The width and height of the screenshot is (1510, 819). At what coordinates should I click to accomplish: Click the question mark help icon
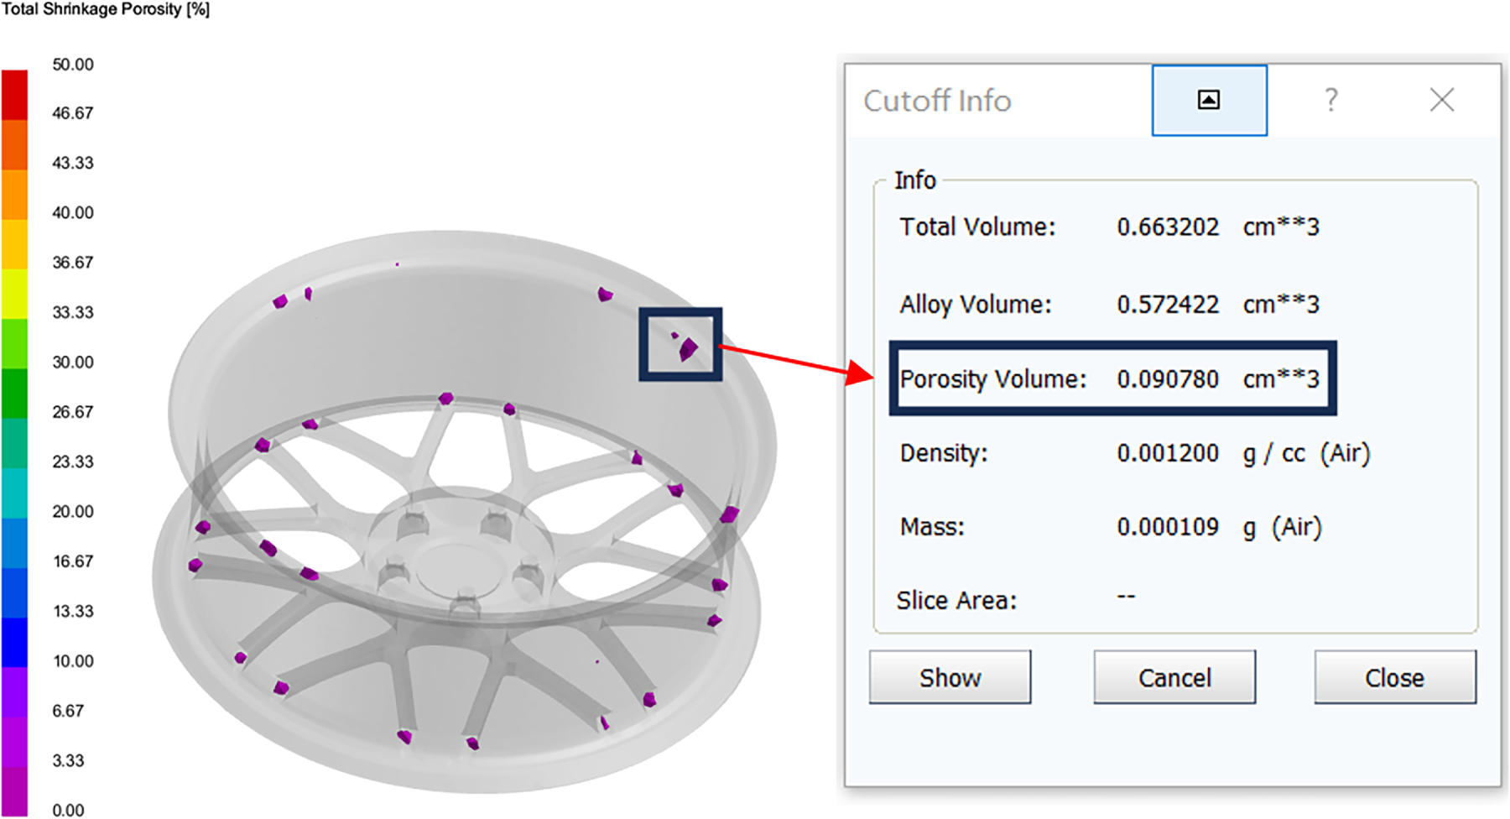tap(1330, 101)
